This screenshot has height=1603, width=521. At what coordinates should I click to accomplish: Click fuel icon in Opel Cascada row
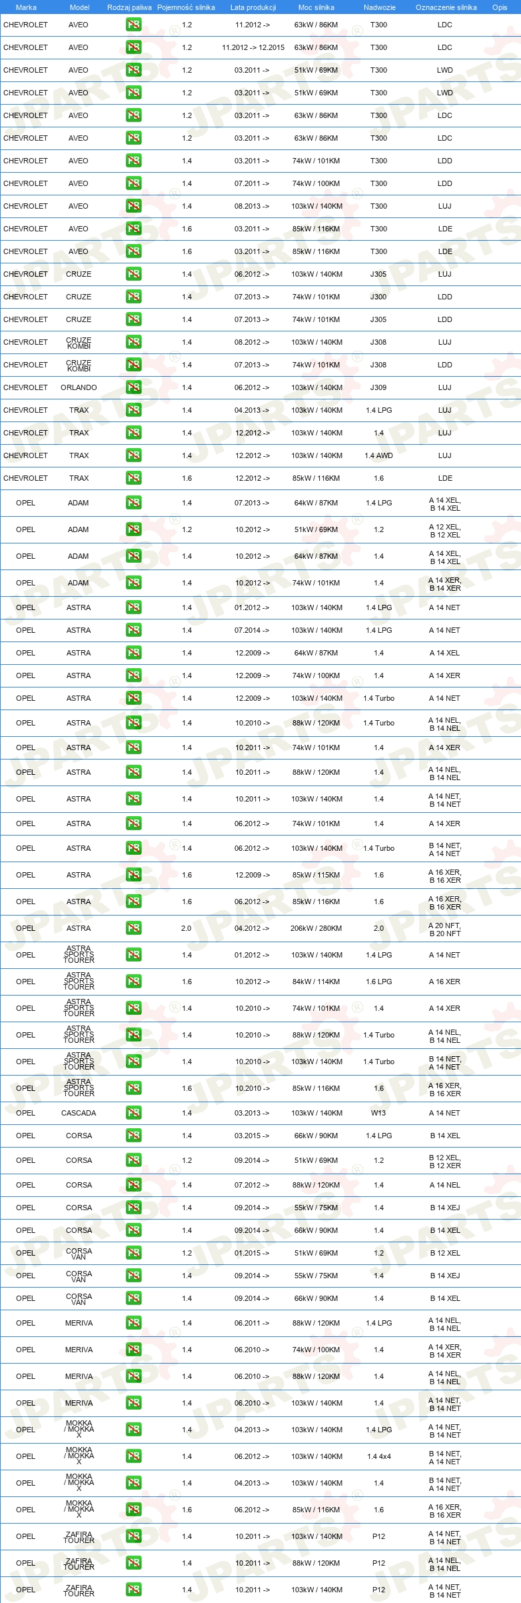(x=133, y=1113)
